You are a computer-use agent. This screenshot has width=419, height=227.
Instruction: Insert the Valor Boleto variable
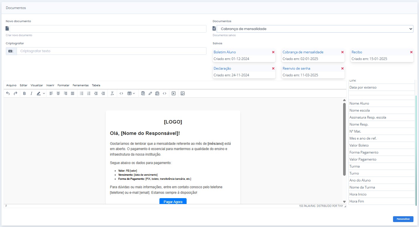382,145
